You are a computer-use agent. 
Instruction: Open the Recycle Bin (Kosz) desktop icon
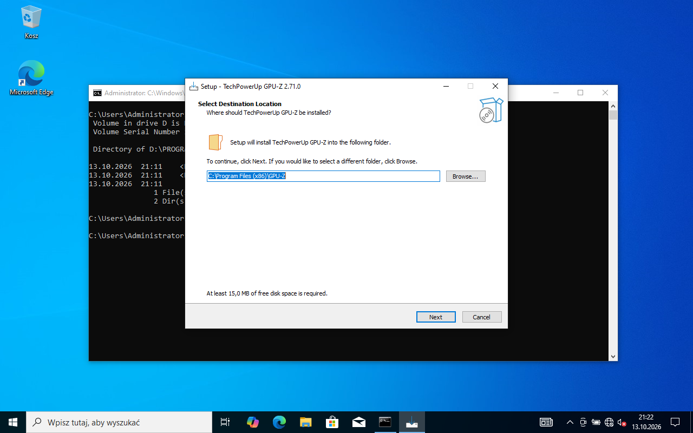coord(31,23)
